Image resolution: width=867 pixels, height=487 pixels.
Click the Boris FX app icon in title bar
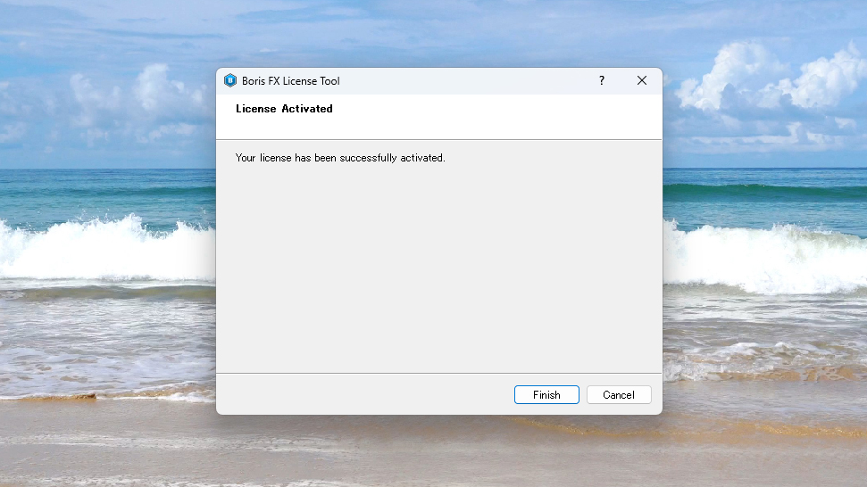(230, 80)
